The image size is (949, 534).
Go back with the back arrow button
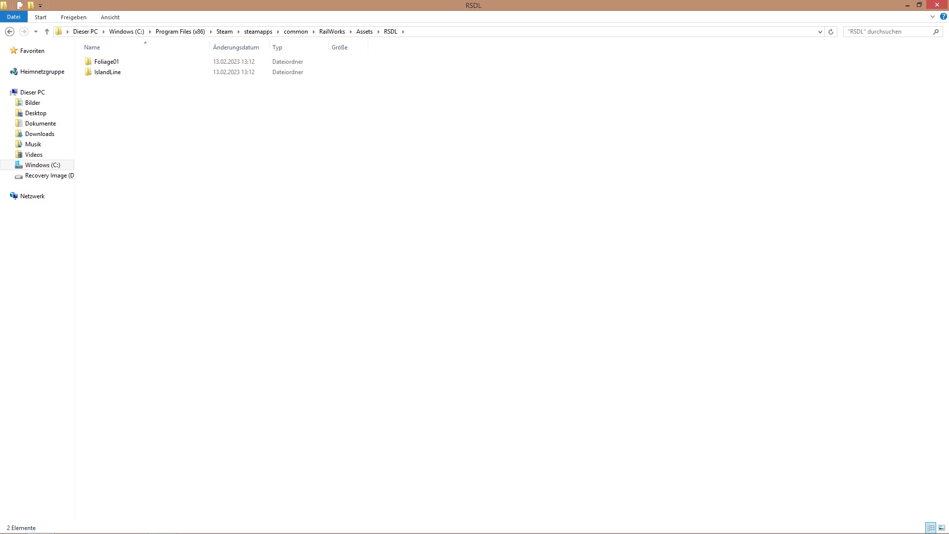coord(9,32)
